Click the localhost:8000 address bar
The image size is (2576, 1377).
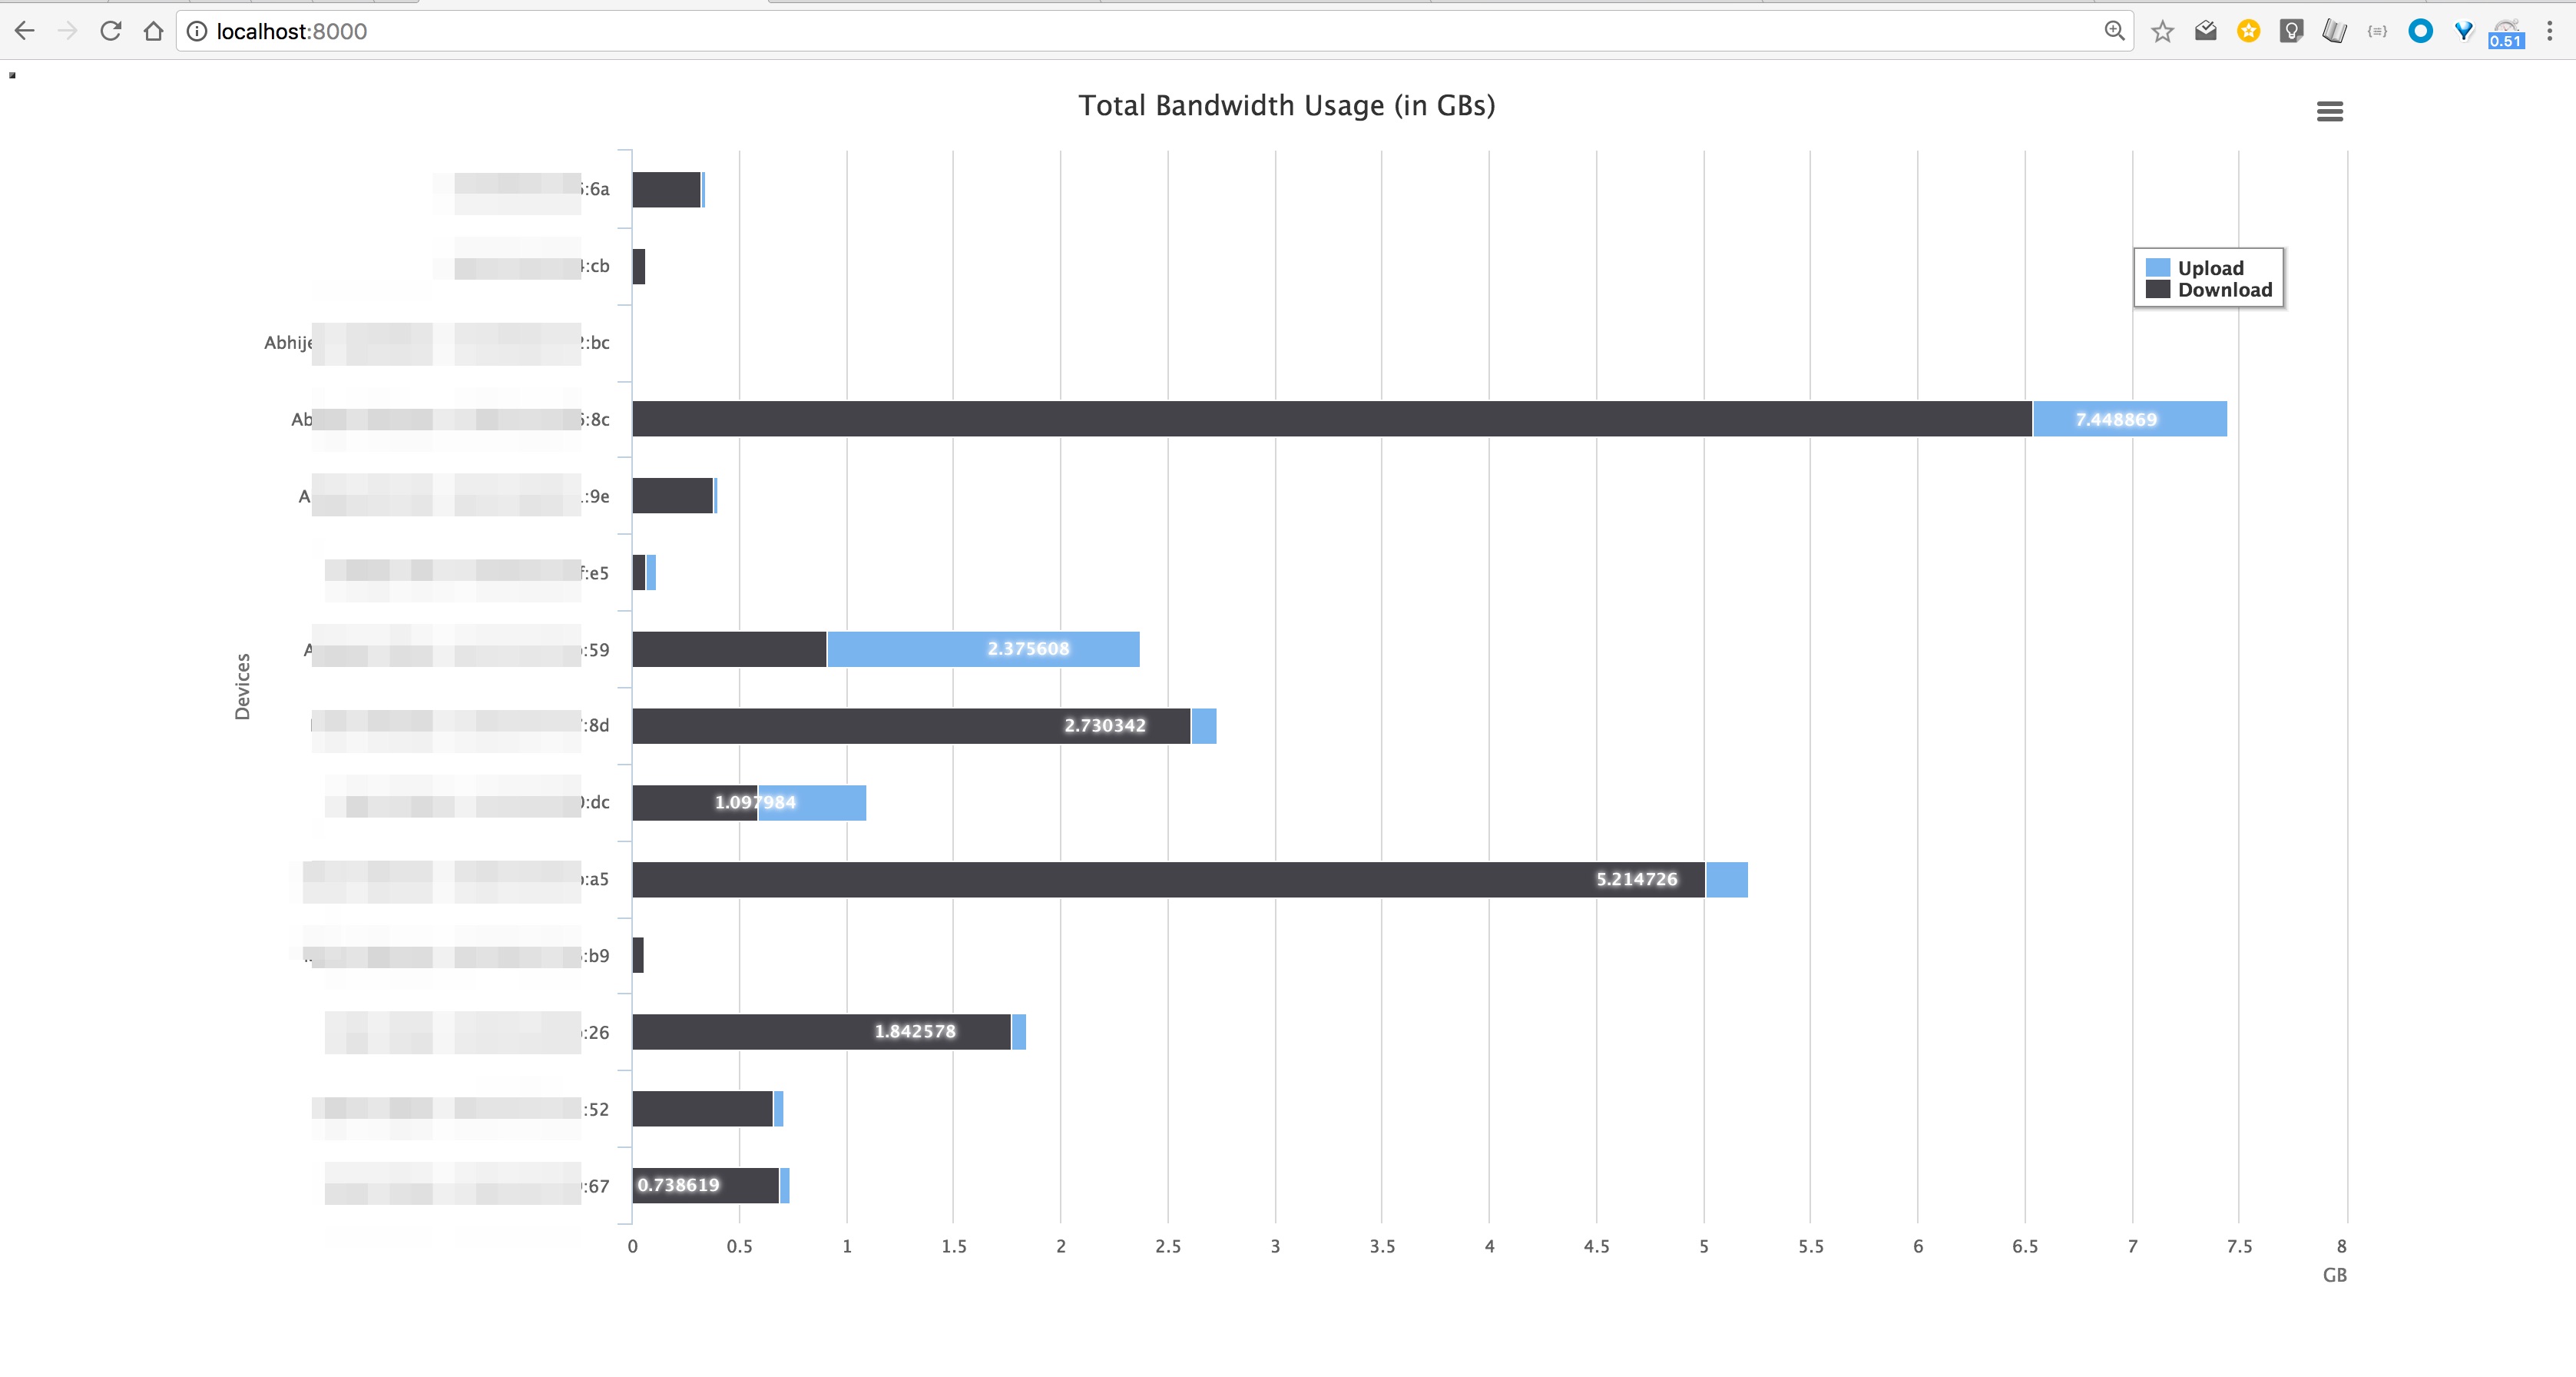click(1100, 31)
